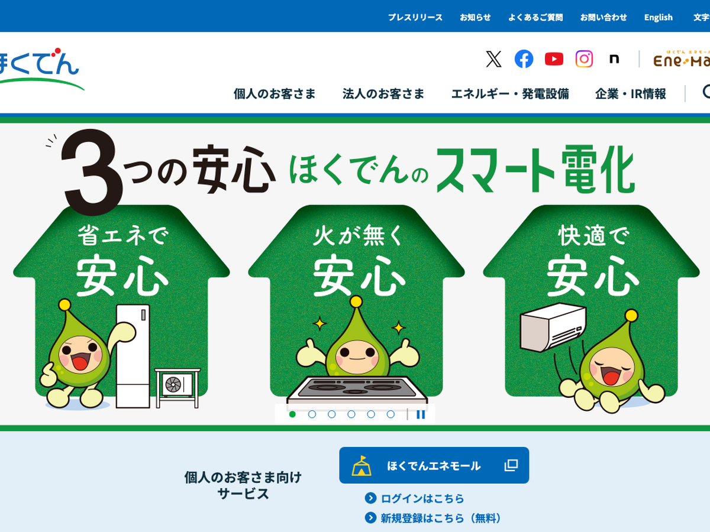
Task: Open the YouTube channel icon
Action: (554, 59)
